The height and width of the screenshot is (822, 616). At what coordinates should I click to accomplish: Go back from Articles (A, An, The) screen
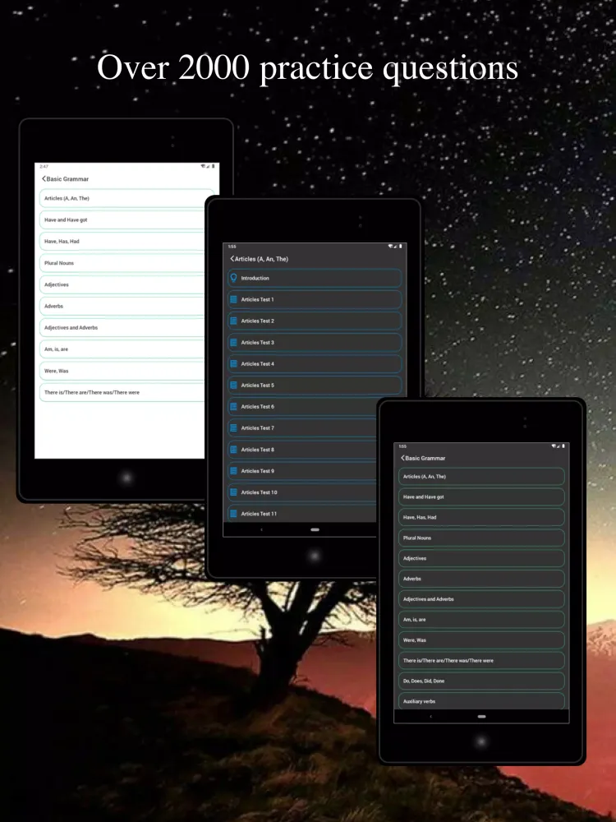click(x=232, y=258)
